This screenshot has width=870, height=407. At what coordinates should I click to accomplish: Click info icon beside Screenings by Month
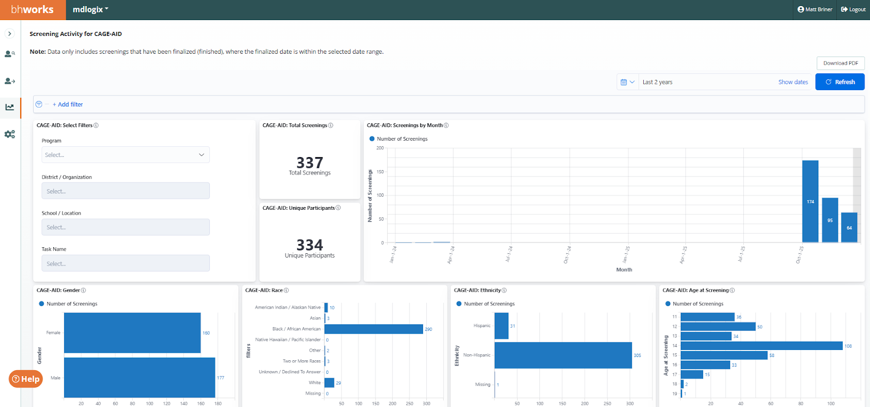pyautogui.click(x=446, y=126)
